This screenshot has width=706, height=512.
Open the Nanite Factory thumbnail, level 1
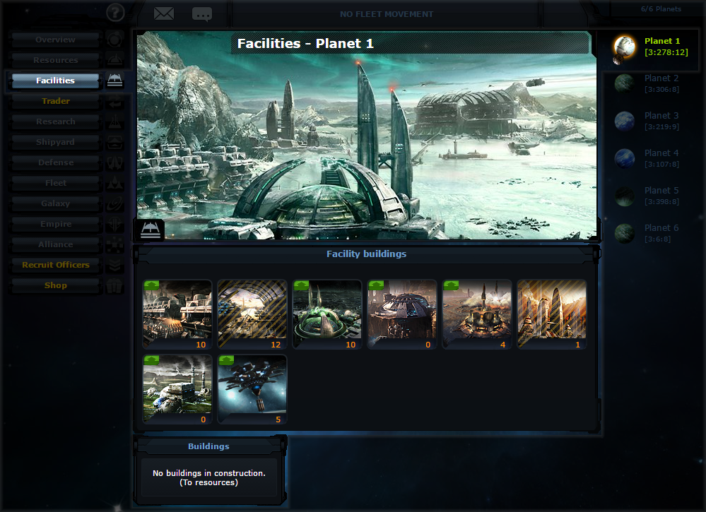click(x=551, y=314)
